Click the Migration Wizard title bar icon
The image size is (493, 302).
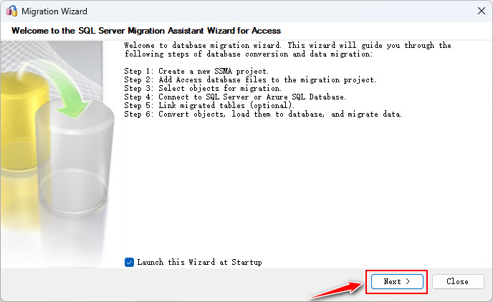tap(11, 11)
